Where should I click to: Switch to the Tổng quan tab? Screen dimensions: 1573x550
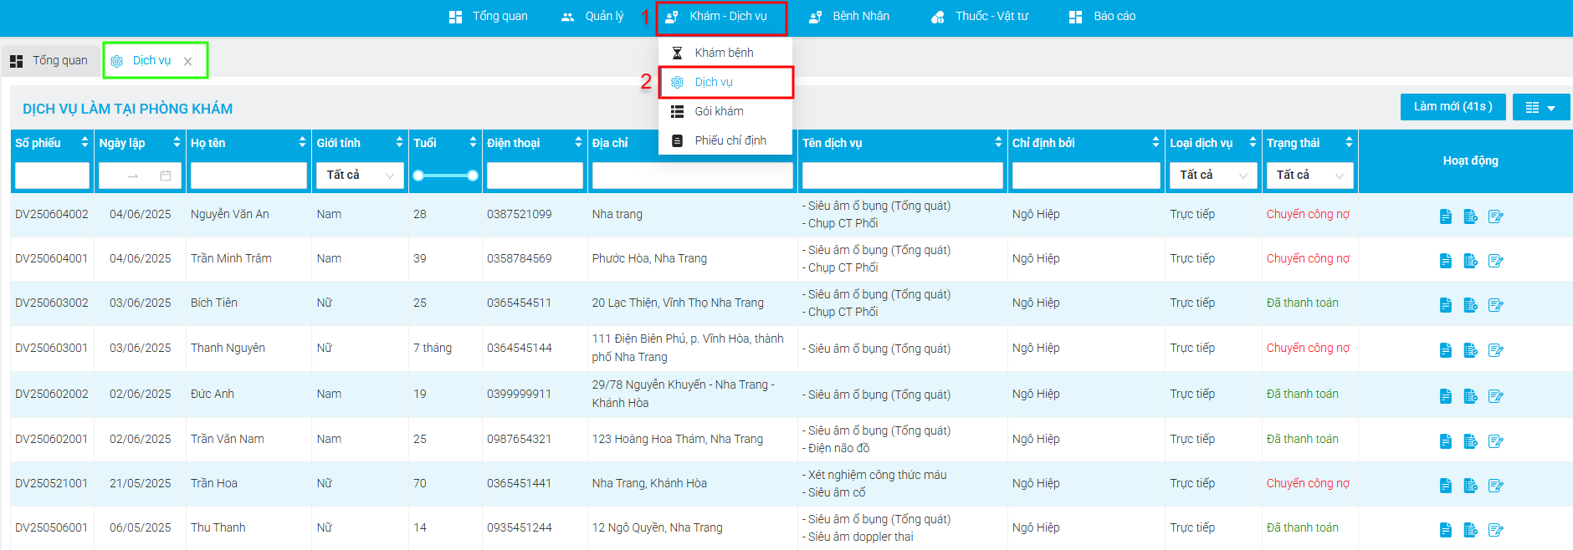coord(49,61)
